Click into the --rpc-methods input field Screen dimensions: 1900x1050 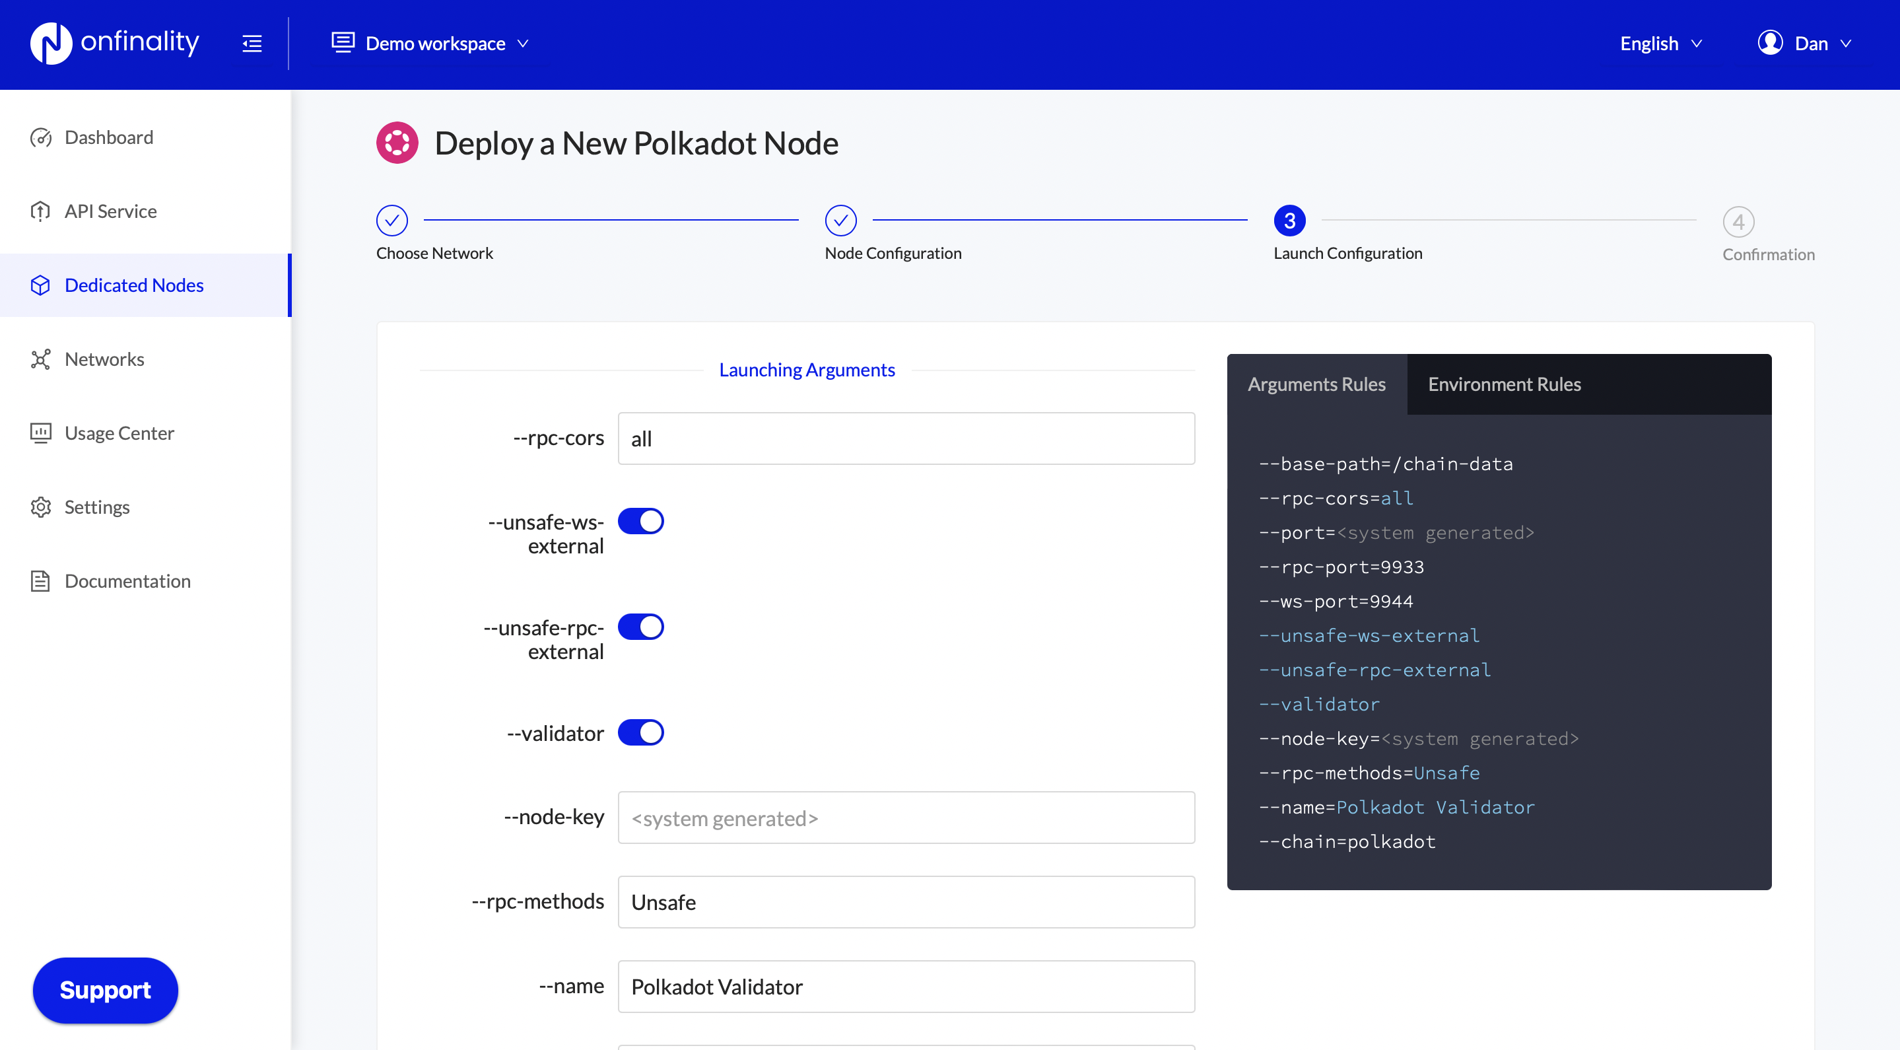906,901
